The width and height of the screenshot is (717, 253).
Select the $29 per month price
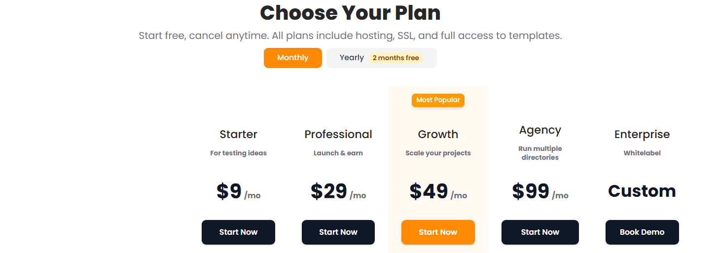pyautogui.click(x=338, y=191)
